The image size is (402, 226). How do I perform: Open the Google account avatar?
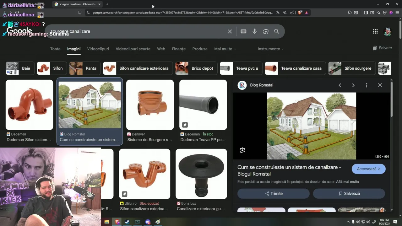388,31
